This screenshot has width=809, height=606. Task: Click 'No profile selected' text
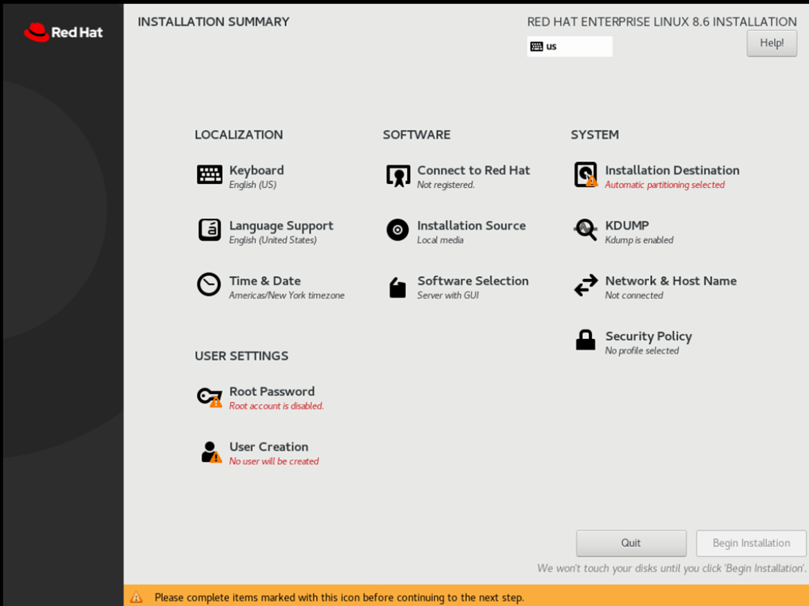(x=641, y=351)
